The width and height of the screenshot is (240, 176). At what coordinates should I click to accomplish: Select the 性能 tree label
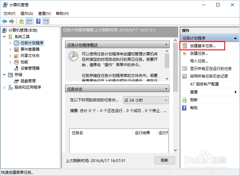24,62
